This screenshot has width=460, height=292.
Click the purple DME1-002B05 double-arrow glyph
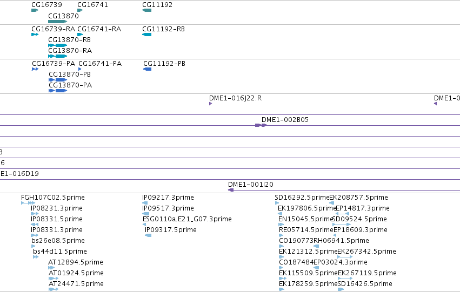(x=261, y=125)
